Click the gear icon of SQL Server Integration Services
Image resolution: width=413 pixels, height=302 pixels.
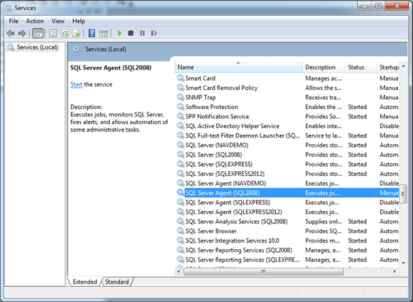[x=181, y=241]
